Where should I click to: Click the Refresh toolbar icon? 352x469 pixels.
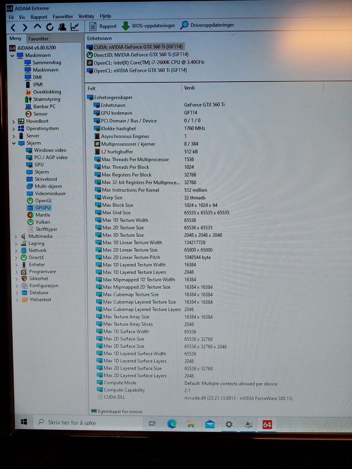[x=49, y=27]
